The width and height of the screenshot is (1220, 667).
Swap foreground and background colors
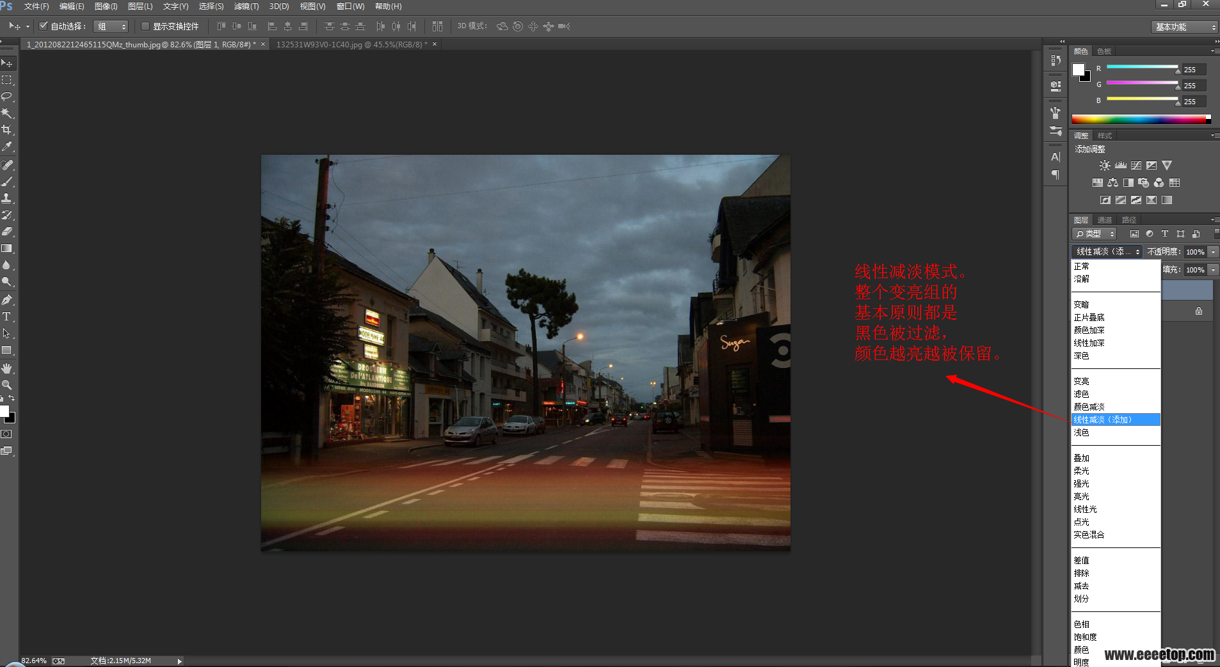click(12, 398)
